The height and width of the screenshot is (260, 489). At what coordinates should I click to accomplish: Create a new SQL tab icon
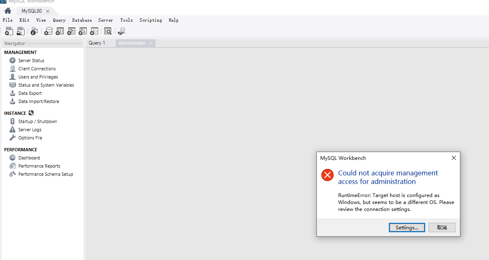point(9,31)
